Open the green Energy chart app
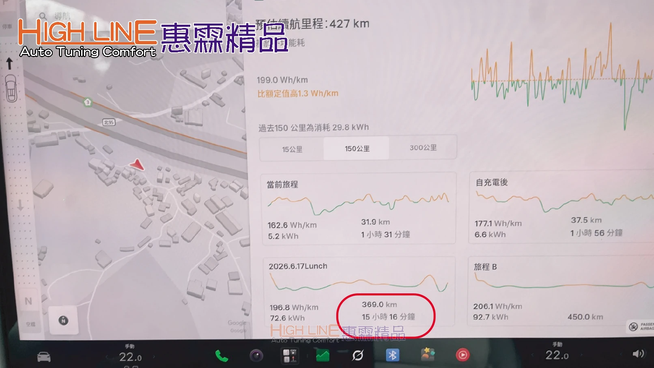654x368 pixels. (x=323, y=356)
